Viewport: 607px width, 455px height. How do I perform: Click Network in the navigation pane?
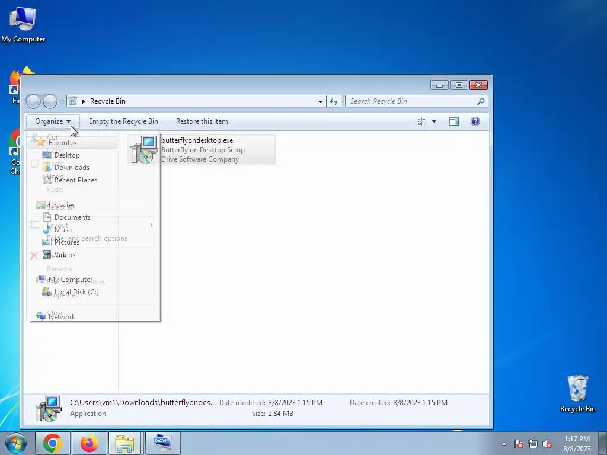(x=62, y=317)
